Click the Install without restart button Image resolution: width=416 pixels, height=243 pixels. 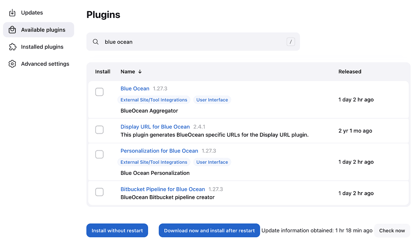(117, 230)
